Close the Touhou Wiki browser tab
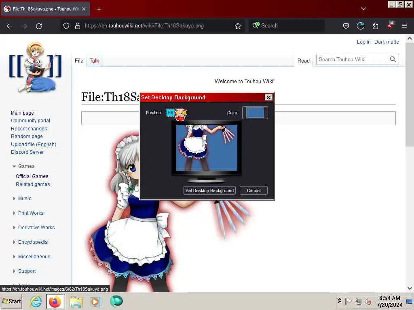The image size is (414, 310). 84,9
